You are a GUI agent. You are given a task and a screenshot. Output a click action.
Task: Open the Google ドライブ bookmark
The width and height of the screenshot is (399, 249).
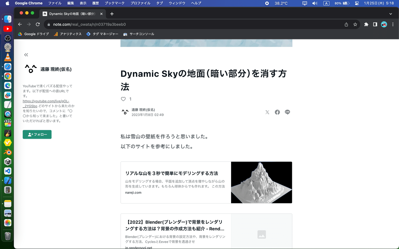point(33,34)
